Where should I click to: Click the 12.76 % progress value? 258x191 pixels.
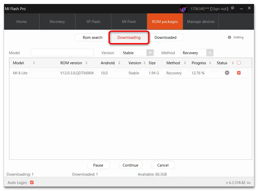[198, 73]
